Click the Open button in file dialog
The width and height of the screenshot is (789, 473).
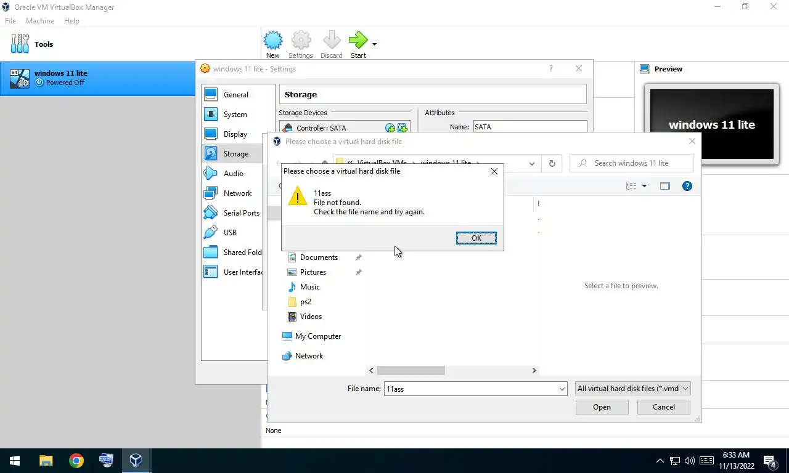[602, 407]
